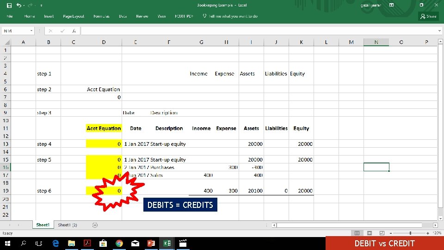Image resolution: width=444 pixels, height=250 pixels.
Task: Click vertical scrollbar up arrow
Action: (x=440, y=42)
